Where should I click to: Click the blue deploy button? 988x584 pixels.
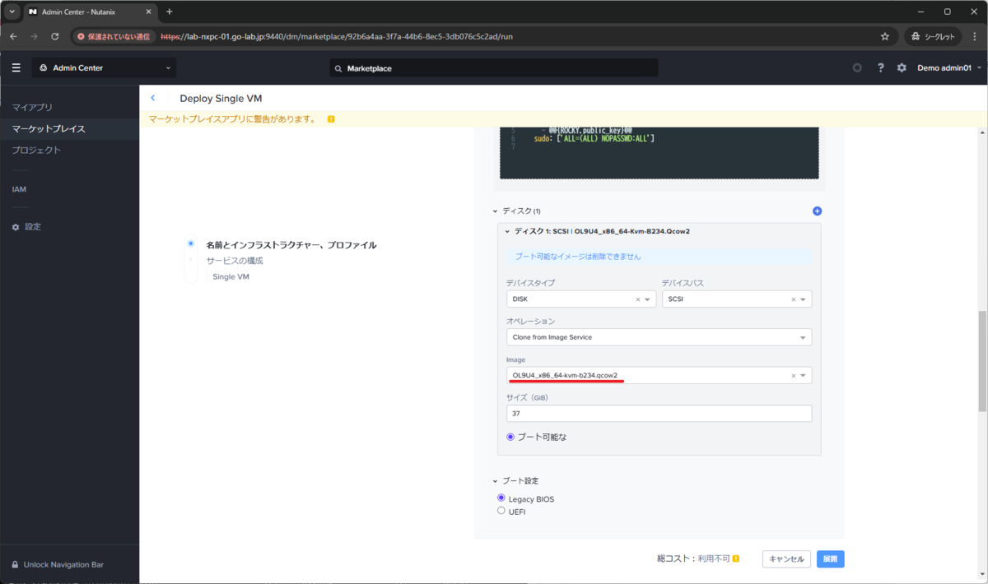pyautogui.click(x=830, y=559)
